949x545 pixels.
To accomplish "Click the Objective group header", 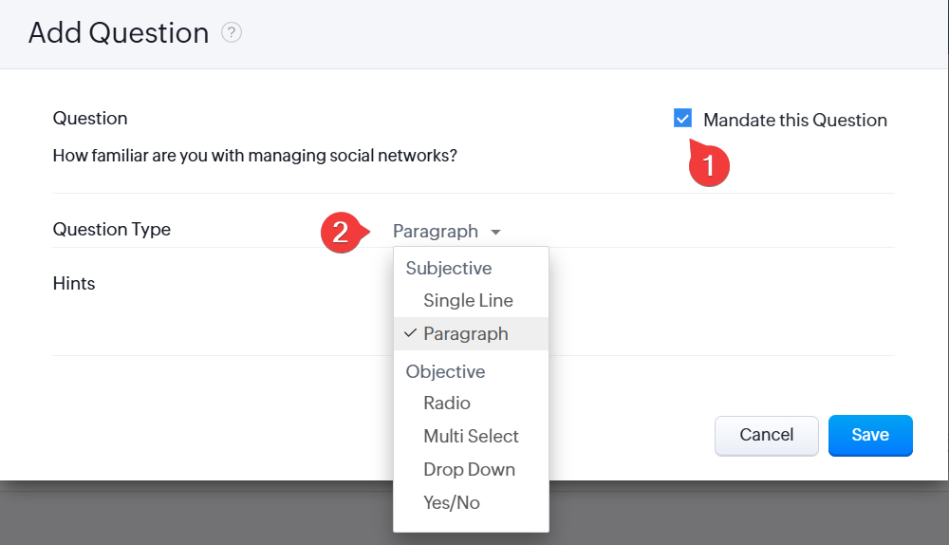I will [445, 371].
